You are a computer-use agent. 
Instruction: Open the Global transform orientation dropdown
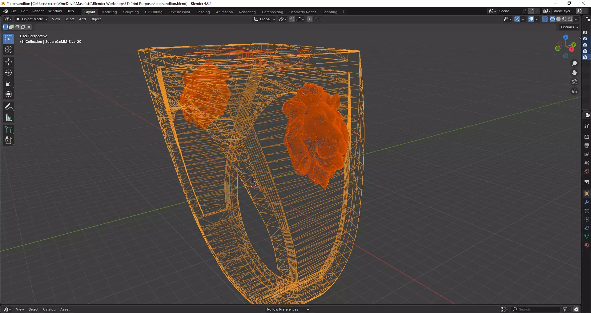[264, 19]
